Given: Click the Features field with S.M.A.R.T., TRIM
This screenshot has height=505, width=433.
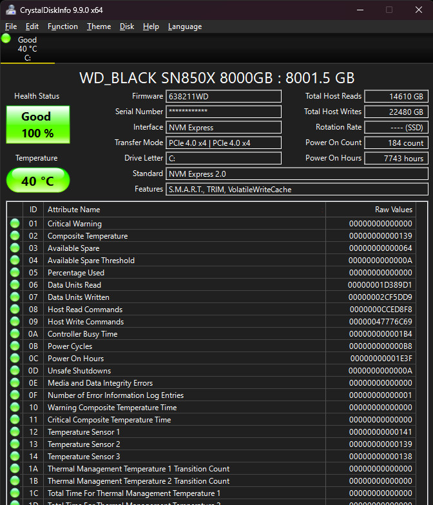Looking at the screenshot, I should (x=297, y=189).
